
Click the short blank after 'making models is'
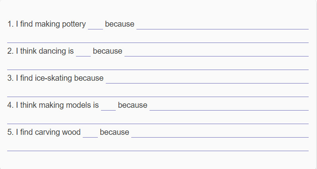108,107
